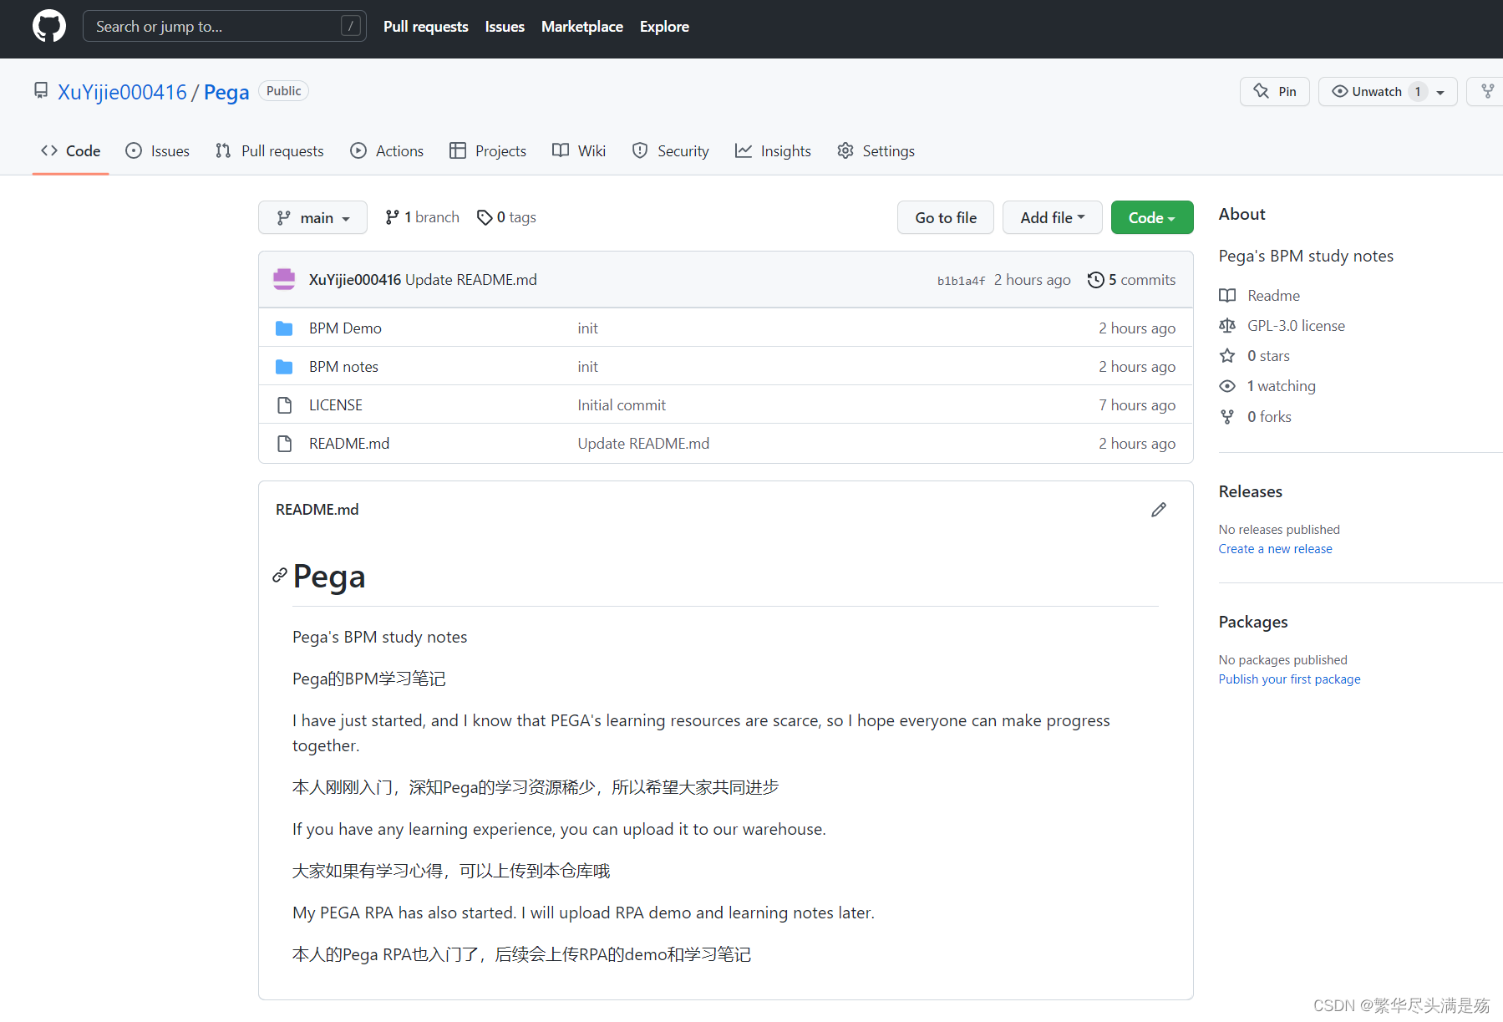Open the Insights tab
The width and height of the screenshot is (1503, 1022).
tap(774, 151)
